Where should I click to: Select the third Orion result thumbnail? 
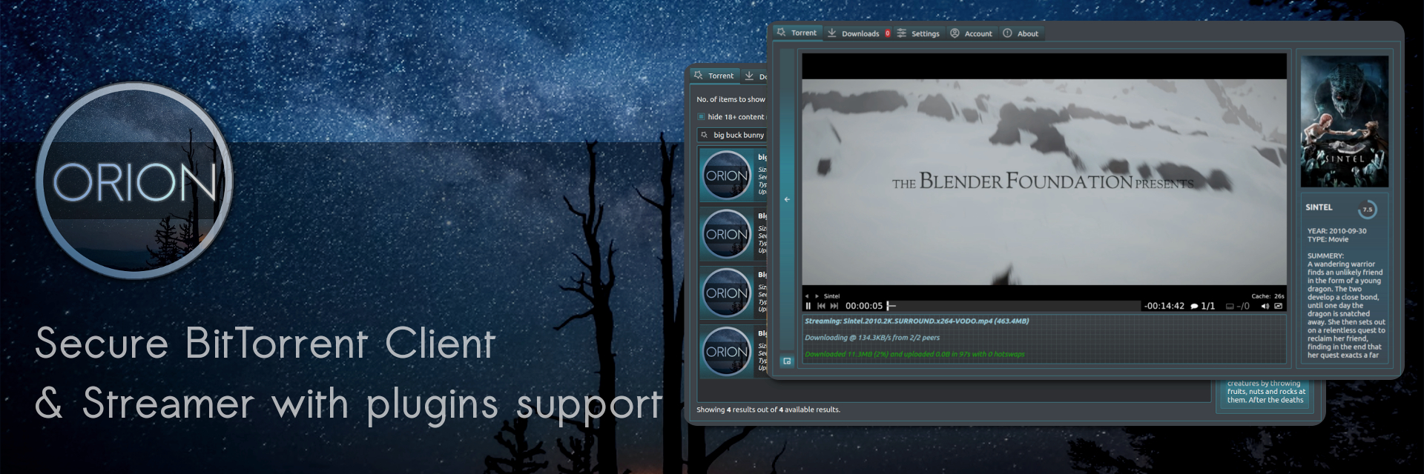[x=727, y=293]
